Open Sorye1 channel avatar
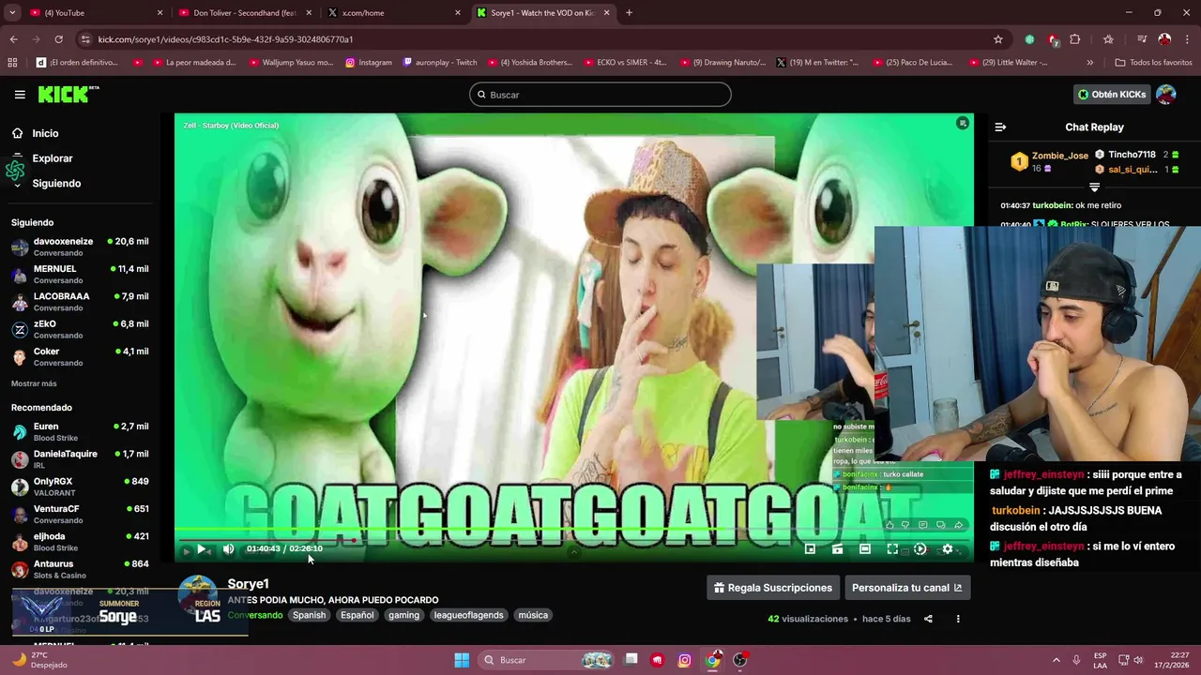 pos(198,595)
